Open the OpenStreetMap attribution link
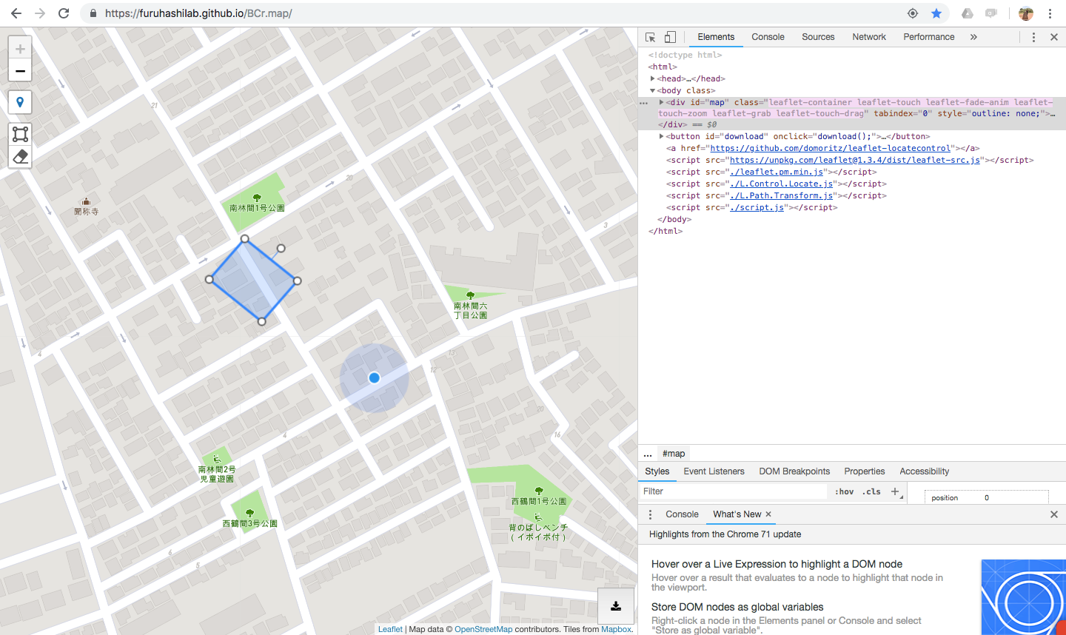This screenshot has height=635, width=1066. pos(483,629)
